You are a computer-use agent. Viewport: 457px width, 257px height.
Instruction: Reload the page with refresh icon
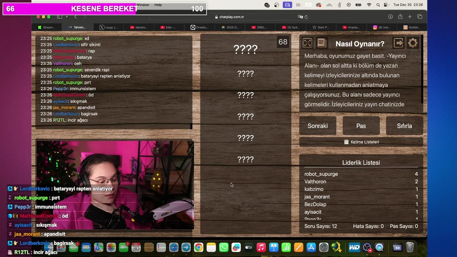point(306,17)
